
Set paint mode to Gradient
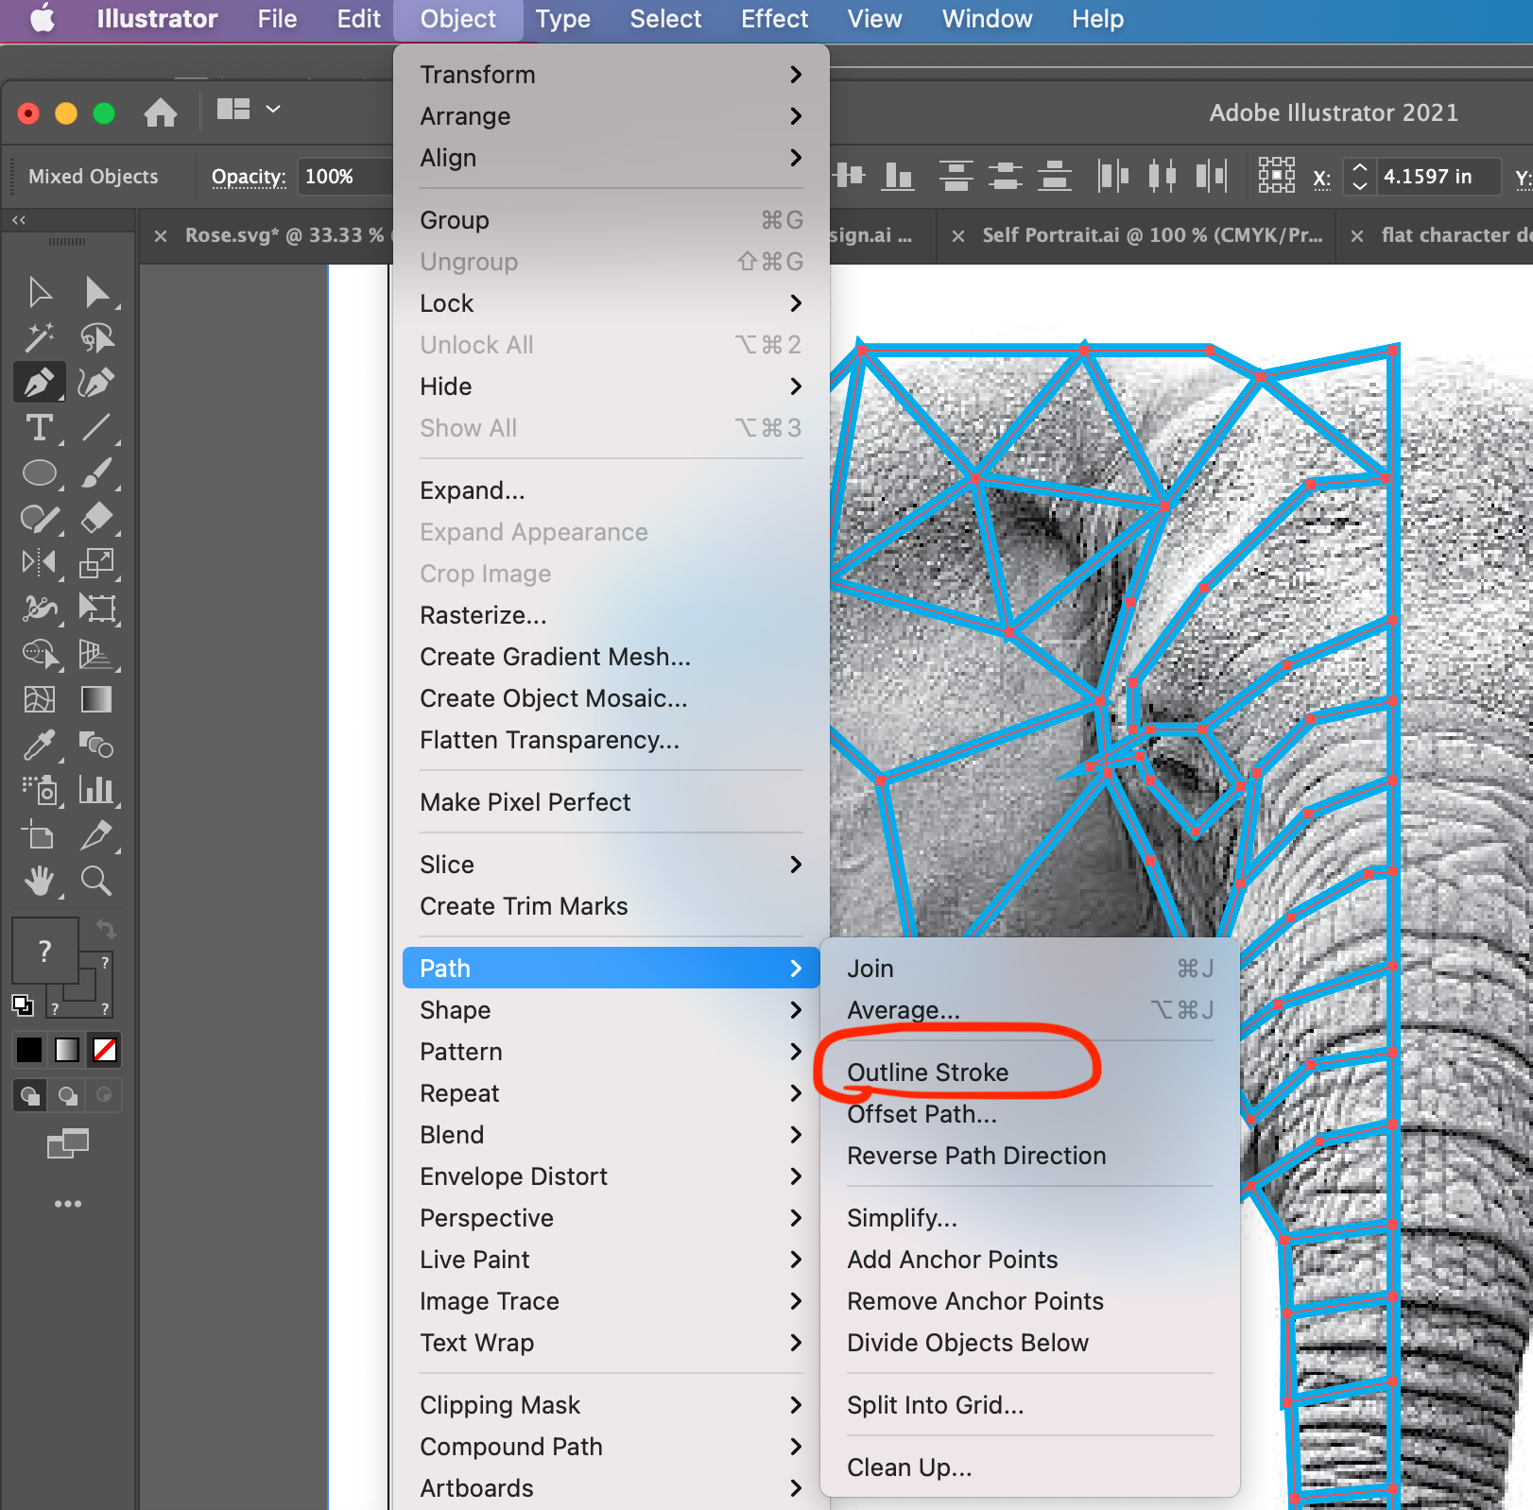pyautogui.click(x=67, y=1050)
